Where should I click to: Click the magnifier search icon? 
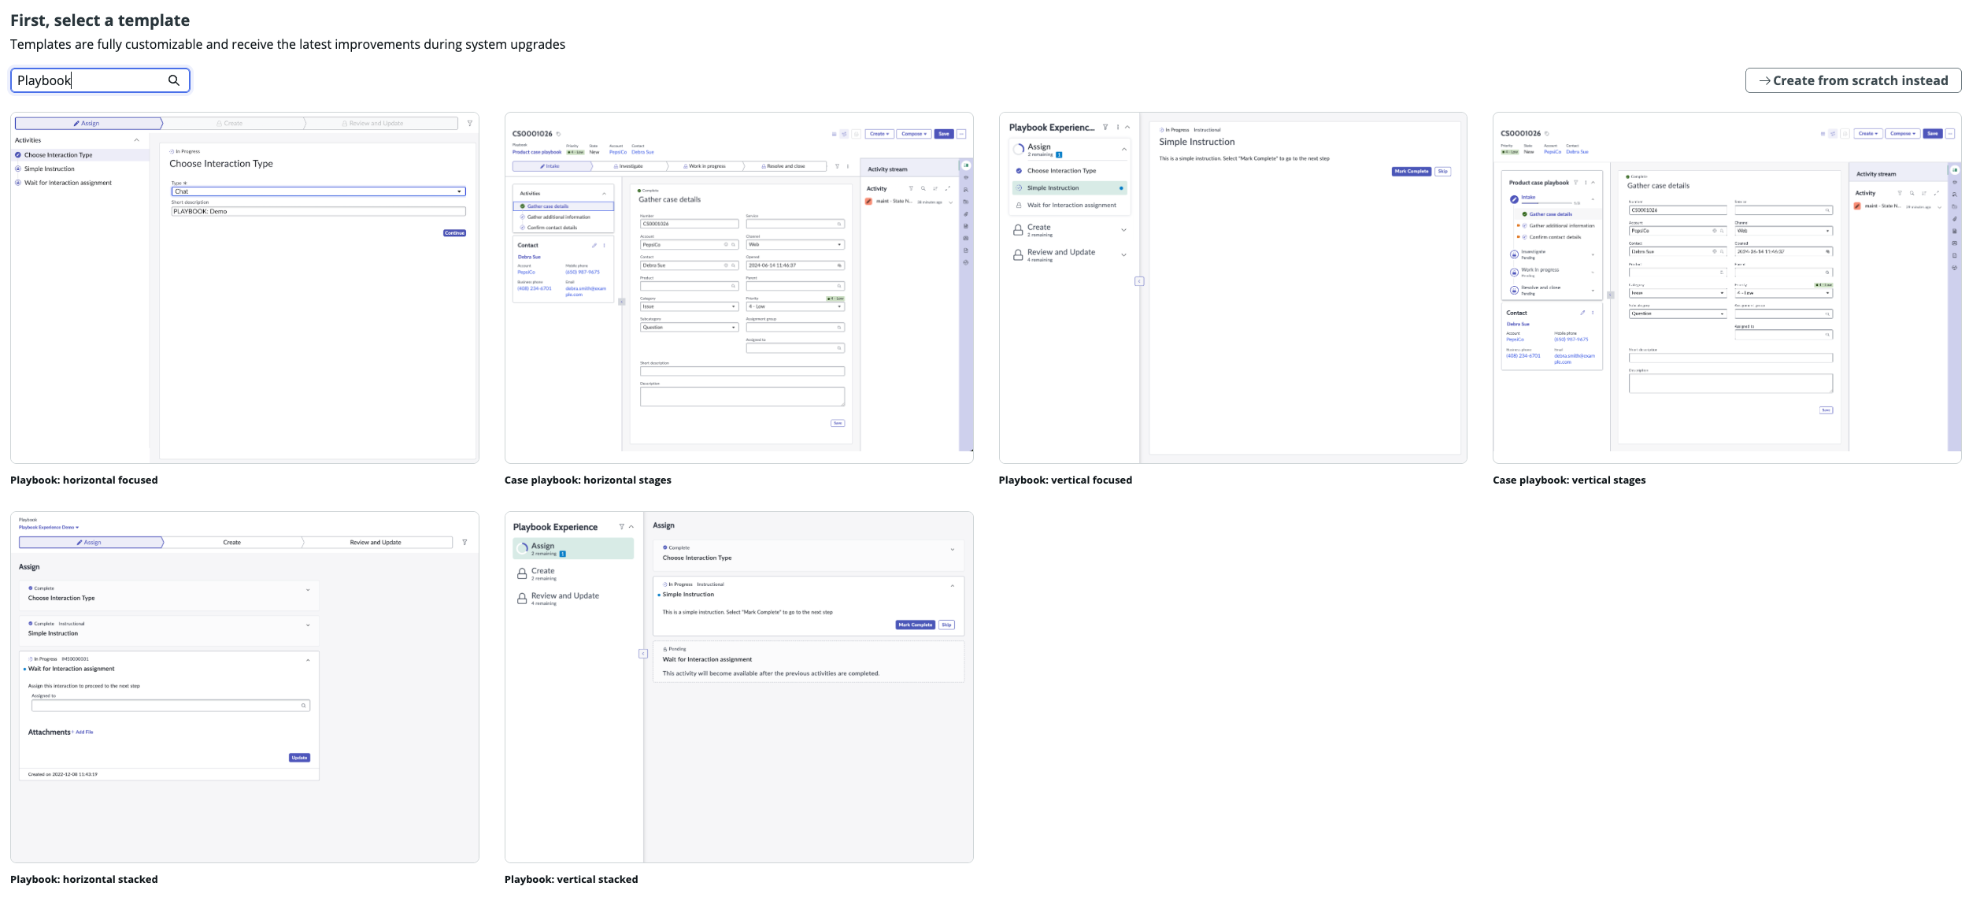pyautogui.click(x=174, y=80)
